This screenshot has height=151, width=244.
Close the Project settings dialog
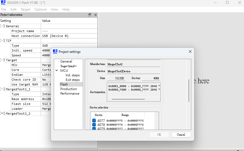[x=190, y=52]
